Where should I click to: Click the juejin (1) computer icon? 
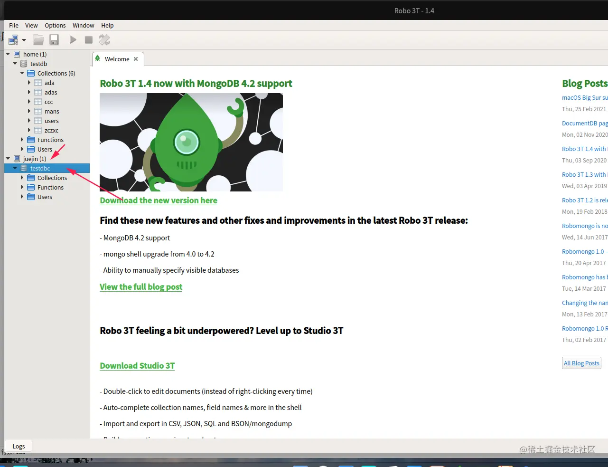coord(17,159)
